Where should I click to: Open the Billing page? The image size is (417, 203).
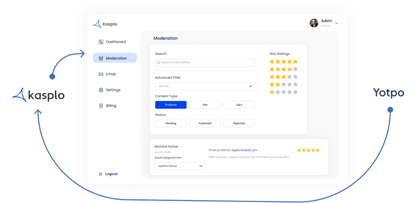tap(111, 106)
